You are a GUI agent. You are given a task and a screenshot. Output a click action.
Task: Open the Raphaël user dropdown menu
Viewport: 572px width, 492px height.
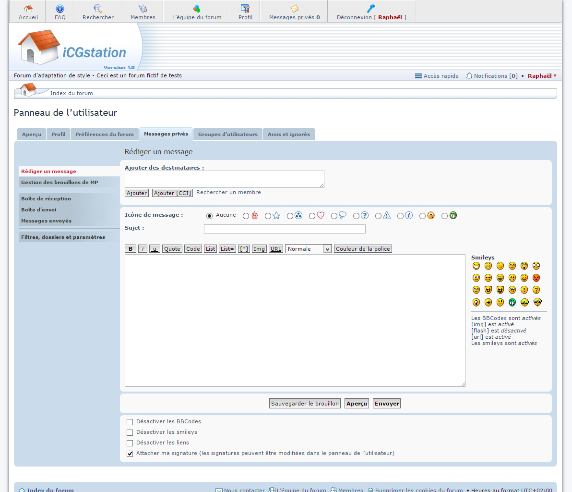pos(542,76)
